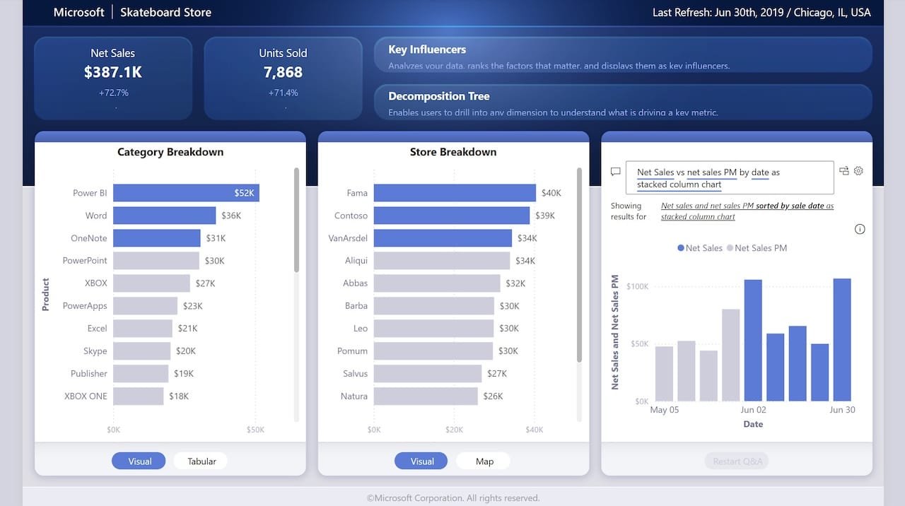Viewport: 905px width, 506px height.
Task: Click the Restart Q&A button
Action: pyautogui.click(x=737, y=461)
